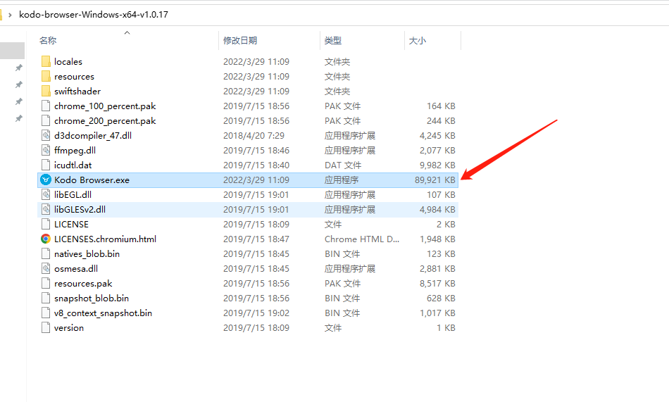The image size is (669, 402).
Task: Select file name Kodo Browser.exe
Action: click(x=92, y=180)
